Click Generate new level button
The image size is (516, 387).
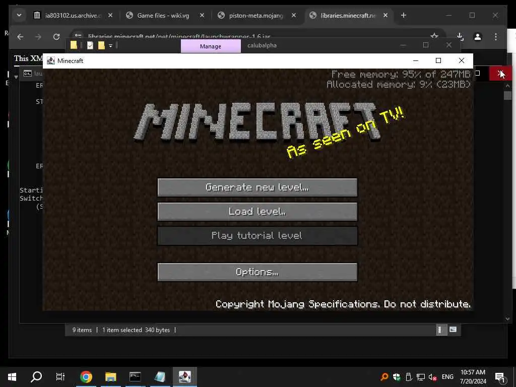[x=257, y=187]
